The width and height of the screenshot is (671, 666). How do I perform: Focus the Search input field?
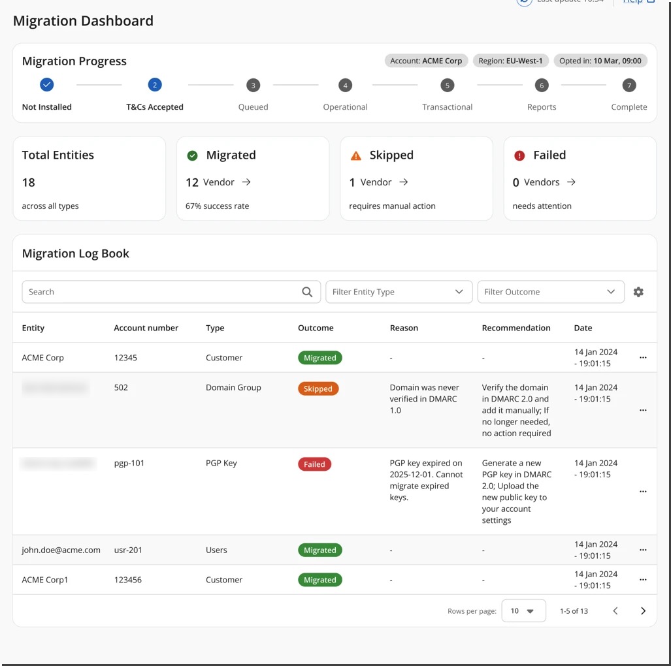tap(171, 292)
